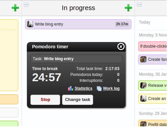Screen dimensions: 167x127
Task: Collapse the In progress column
Action: [26, 4]
